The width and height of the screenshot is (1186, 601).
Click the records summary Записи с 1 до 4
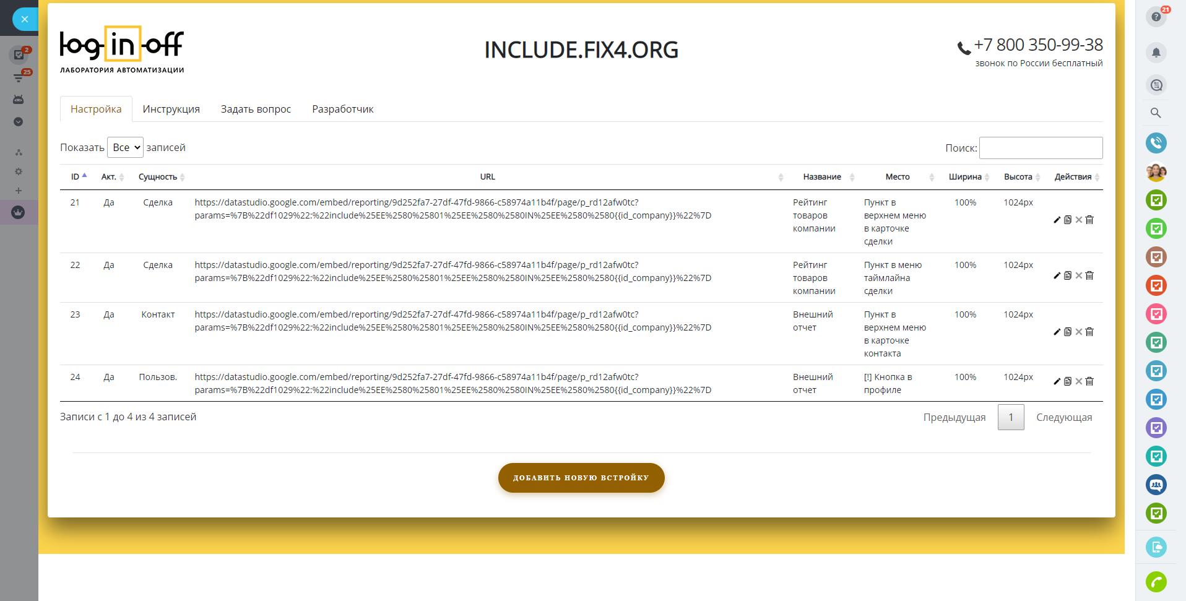pos(128,417)
